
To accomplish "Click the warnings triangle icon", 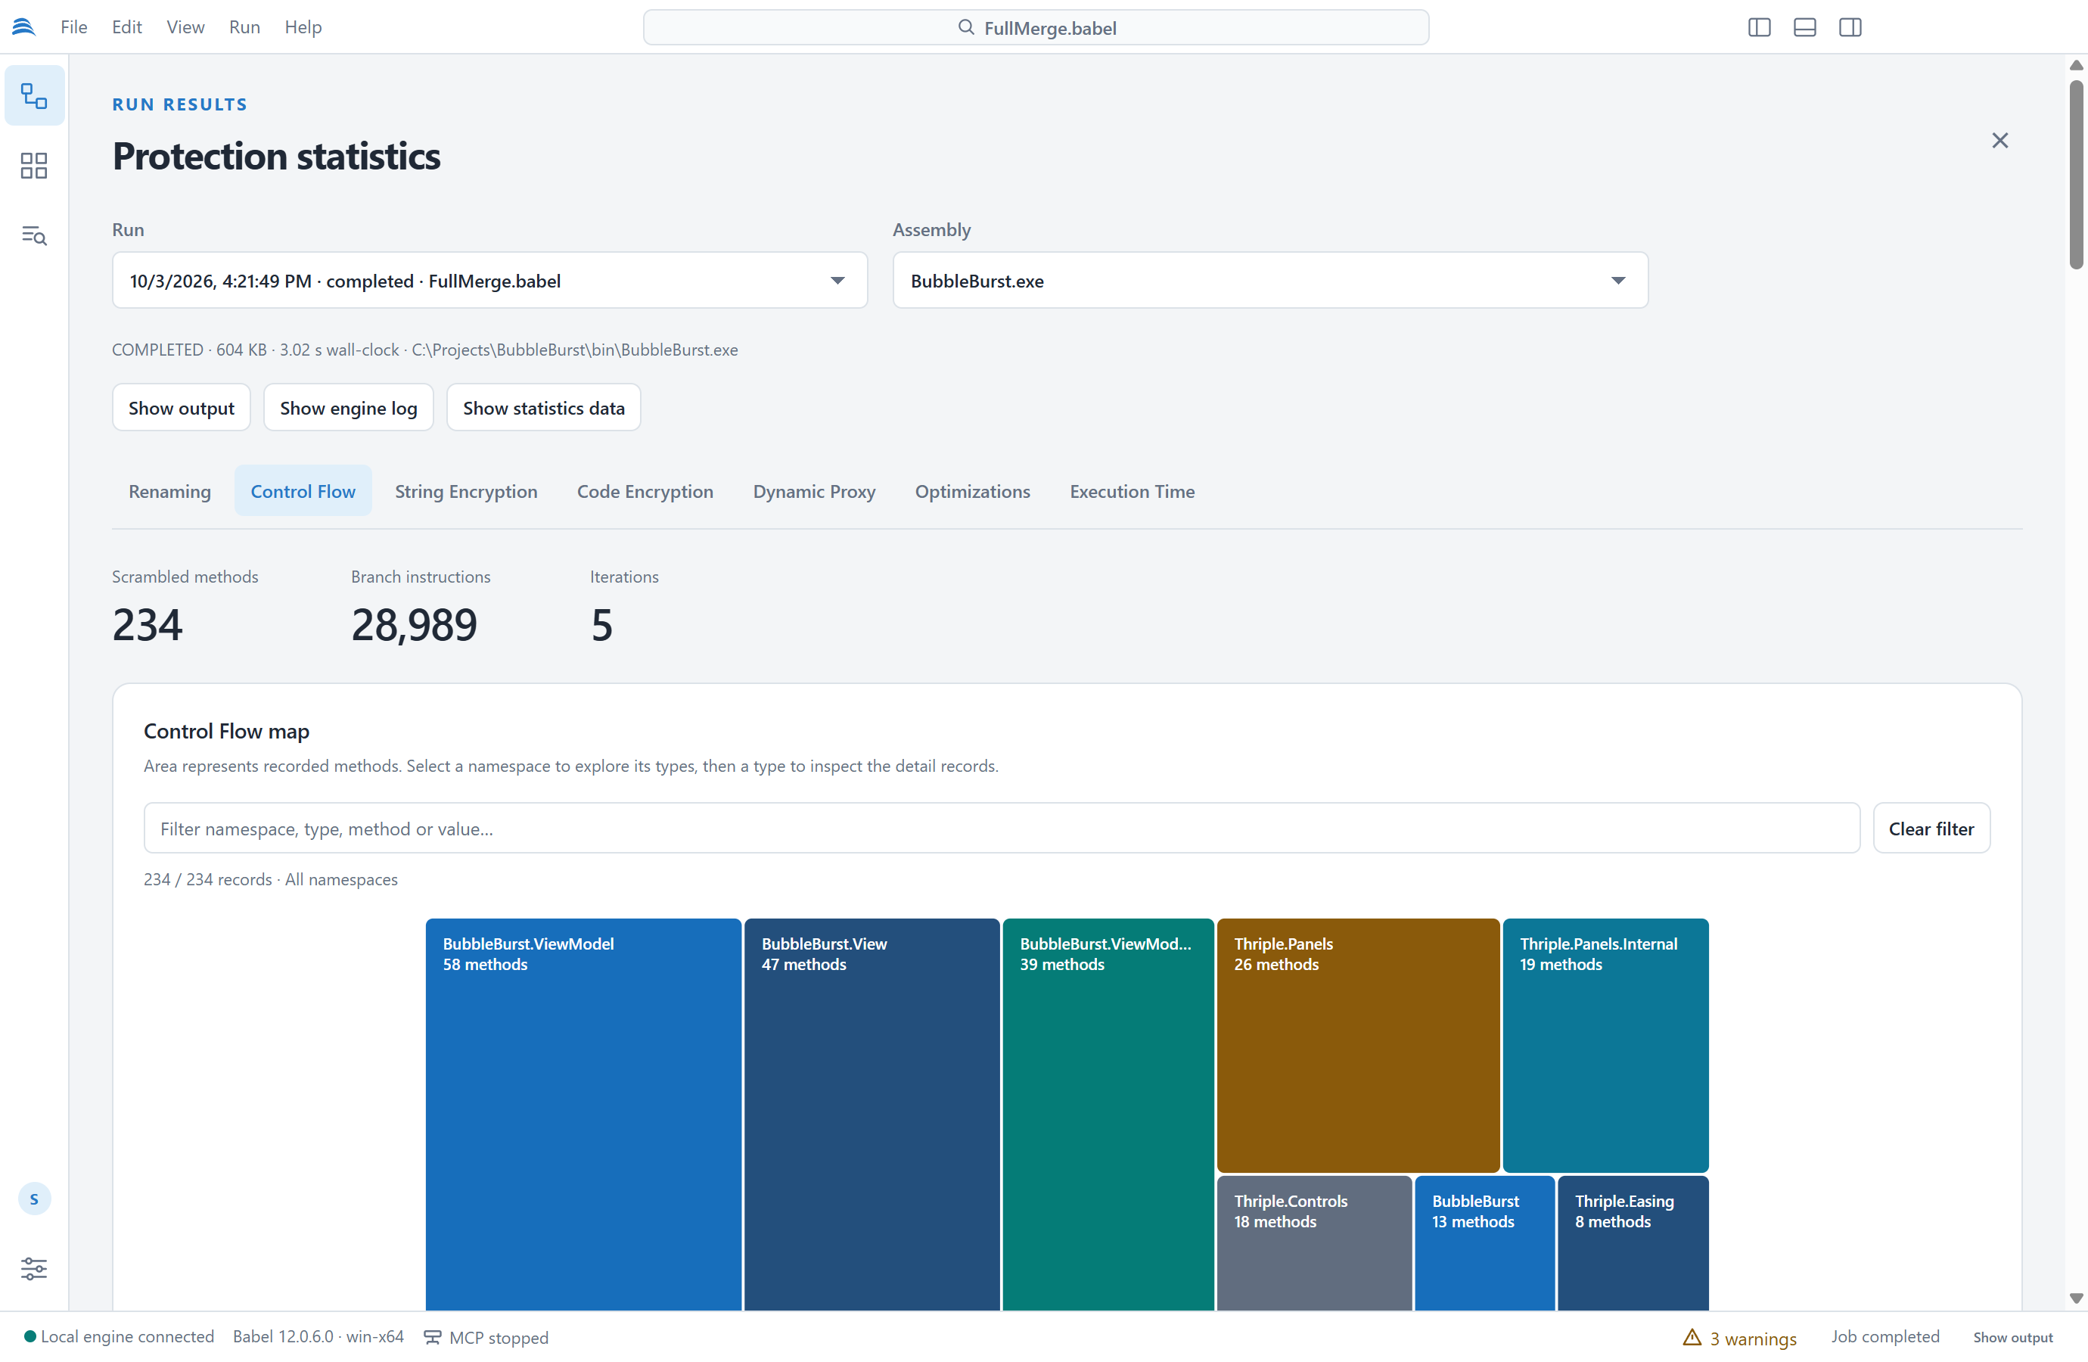I will pyautogui.click(x=1692, y=1336).
